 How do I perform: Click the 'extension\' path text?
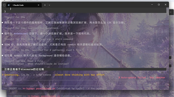click(21, 34)
